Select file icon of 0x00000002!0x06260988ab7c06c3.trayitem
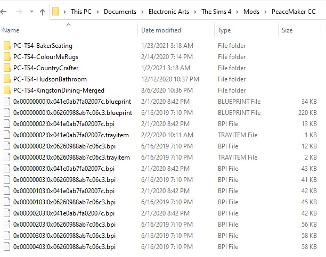Viewport: 326px width, 257px height. pyautogui.click(x=7, y=157)
